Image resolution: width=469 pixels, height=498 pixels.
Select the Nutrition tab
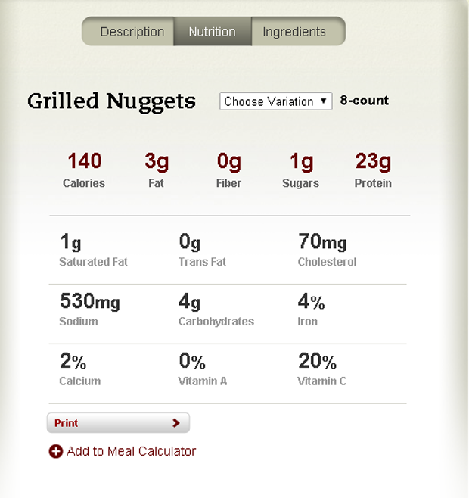click(x=212, y=32)
